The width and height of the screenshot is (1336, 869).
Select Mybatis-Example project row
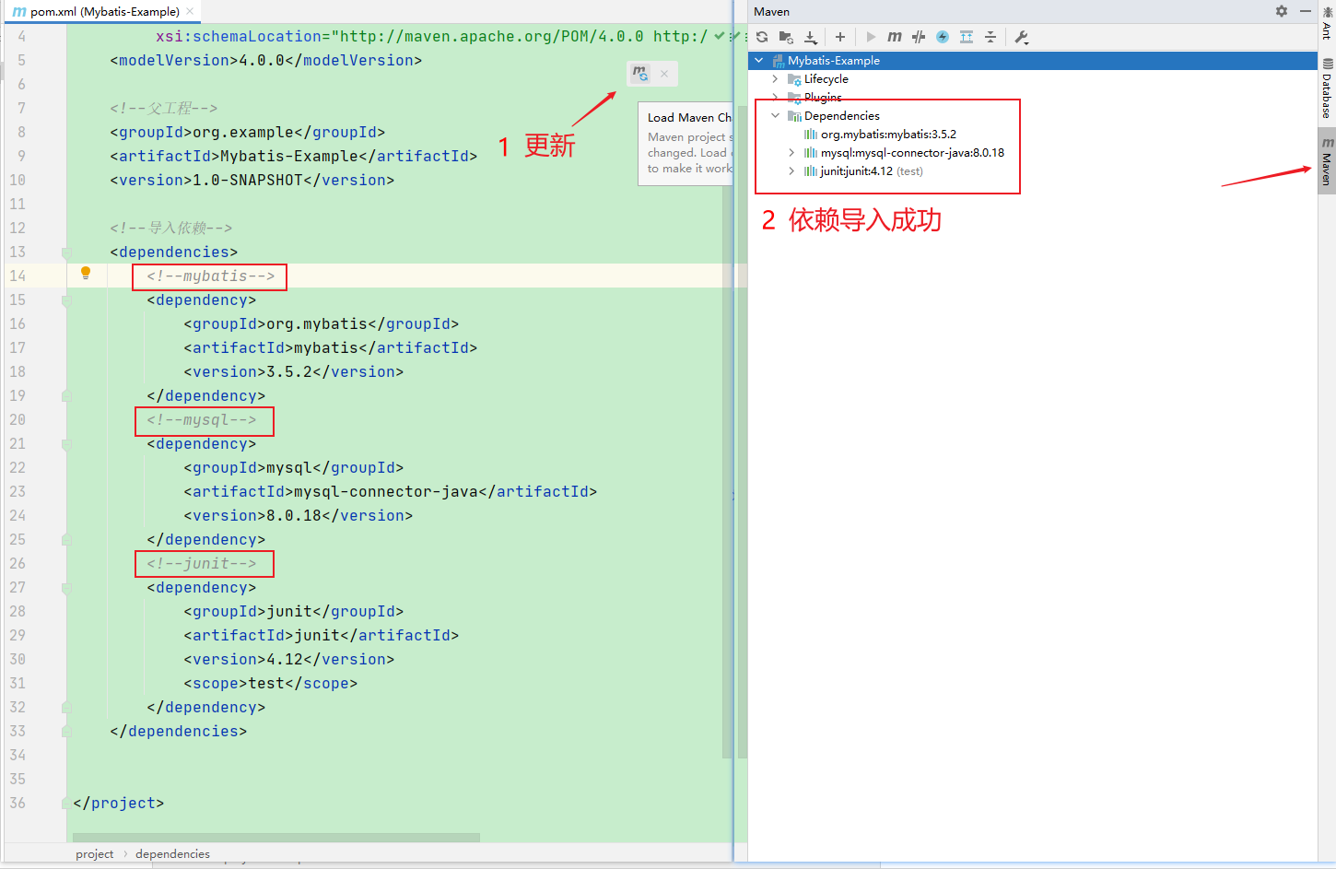(x=1033, y=60)
